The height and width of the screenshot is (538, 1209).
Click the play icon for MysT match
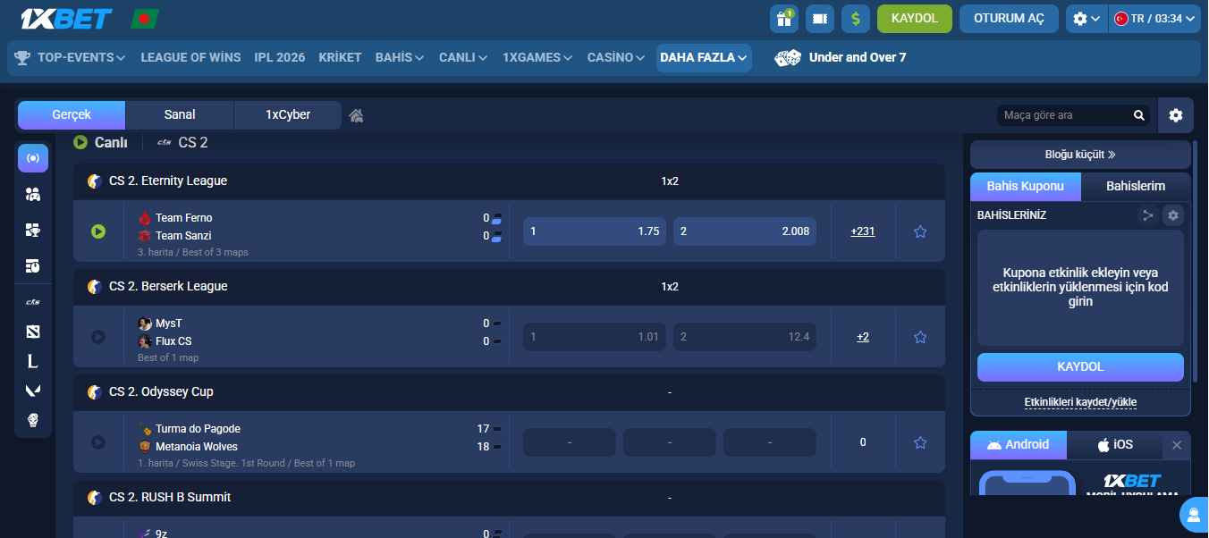(98, 337)
